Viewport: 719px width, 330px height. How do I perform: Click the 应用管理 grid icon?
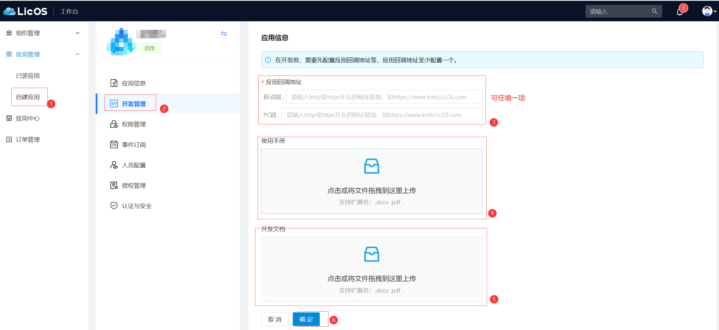pyautogui.click(x=9, y=54)
